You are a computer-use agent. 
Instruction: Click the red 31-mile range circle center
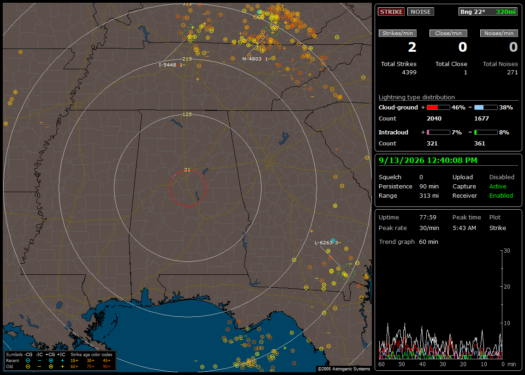click(187, 188)
